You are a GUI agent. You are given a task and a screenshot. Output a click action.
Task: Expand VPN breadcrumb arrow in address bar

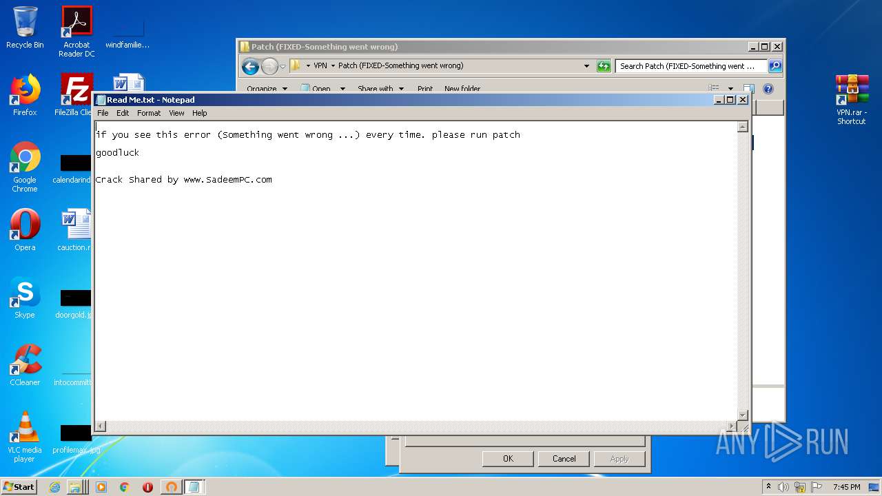333,66
